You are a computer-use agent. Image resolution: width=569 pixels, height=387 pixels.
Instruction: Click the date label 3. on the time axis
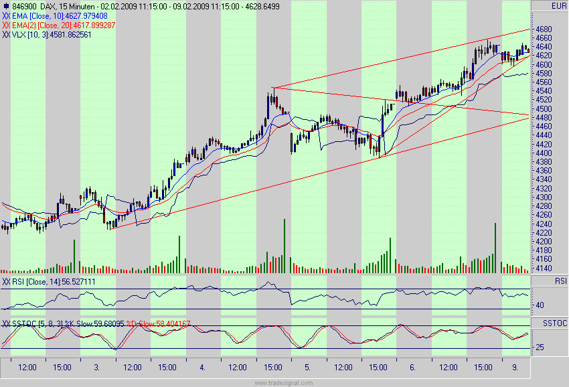point(97,368)
